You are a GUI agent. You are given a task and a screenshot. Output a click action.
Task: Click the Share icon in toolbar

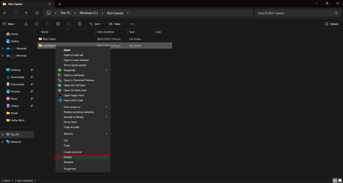(x=69, y=24)
